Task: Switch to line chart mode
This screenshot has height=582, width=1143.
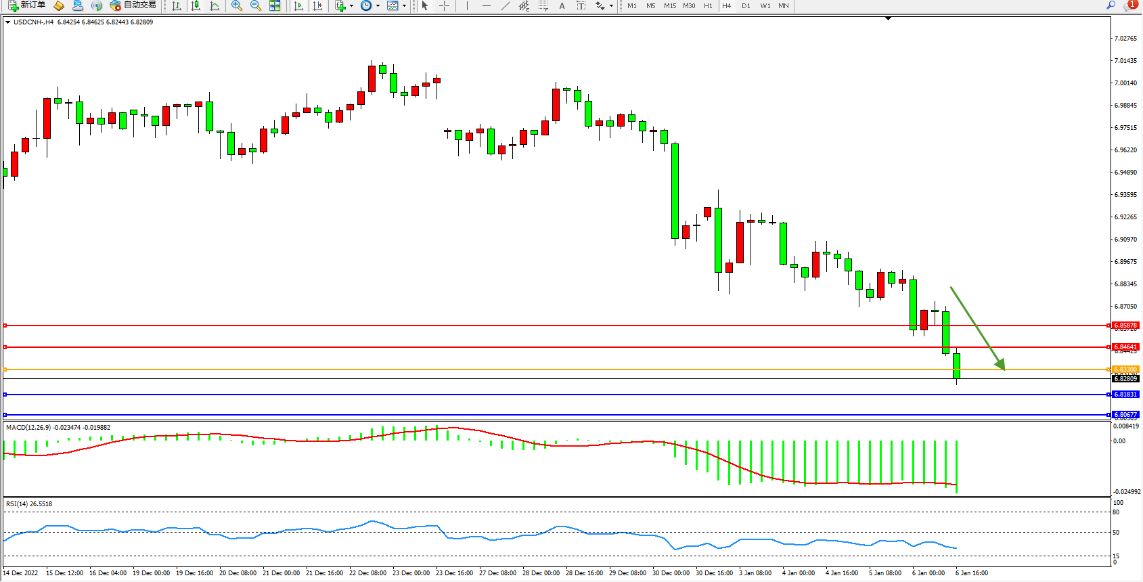Action: point(215,5)
